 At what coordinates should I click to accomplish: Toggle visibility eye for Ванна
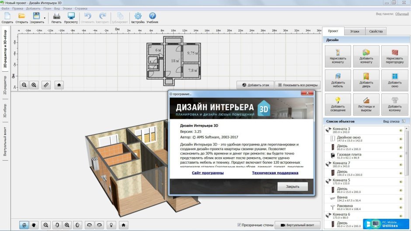[x=401, y=199]
